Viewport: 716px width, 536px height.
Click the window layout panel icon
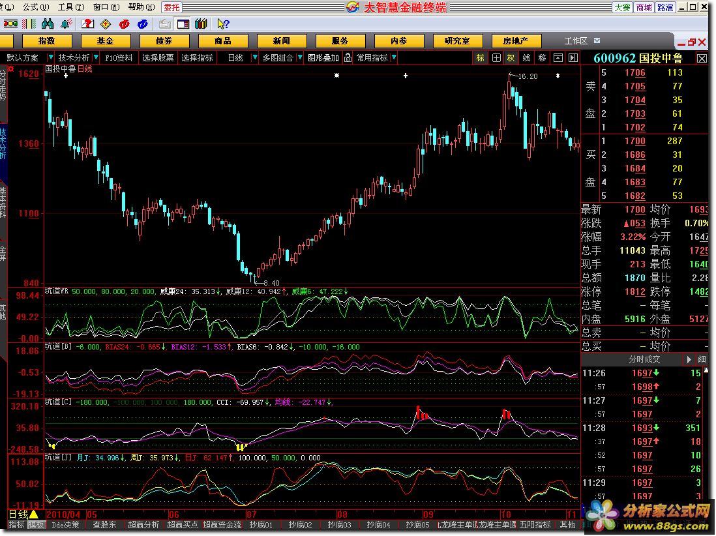coord(183,23)
